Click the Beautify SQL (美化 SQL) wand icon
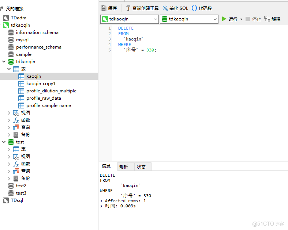 tap(165, 8)
